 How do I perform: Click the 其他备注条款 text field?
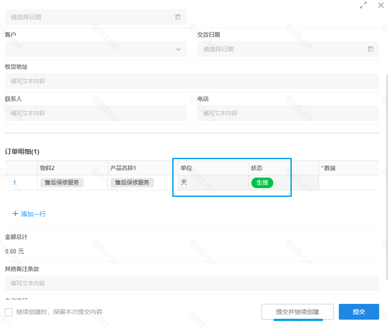click(192, 283)
